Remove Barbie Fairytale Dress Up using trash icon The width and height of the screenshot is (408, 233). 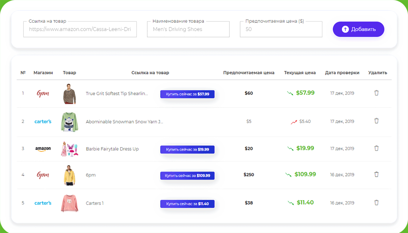[x=376, y=148]
